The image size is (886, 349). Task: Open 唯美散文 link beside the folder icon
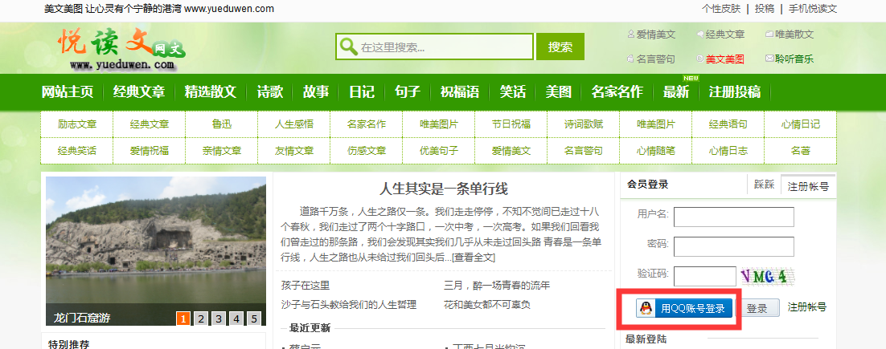[x=794, y=34]
